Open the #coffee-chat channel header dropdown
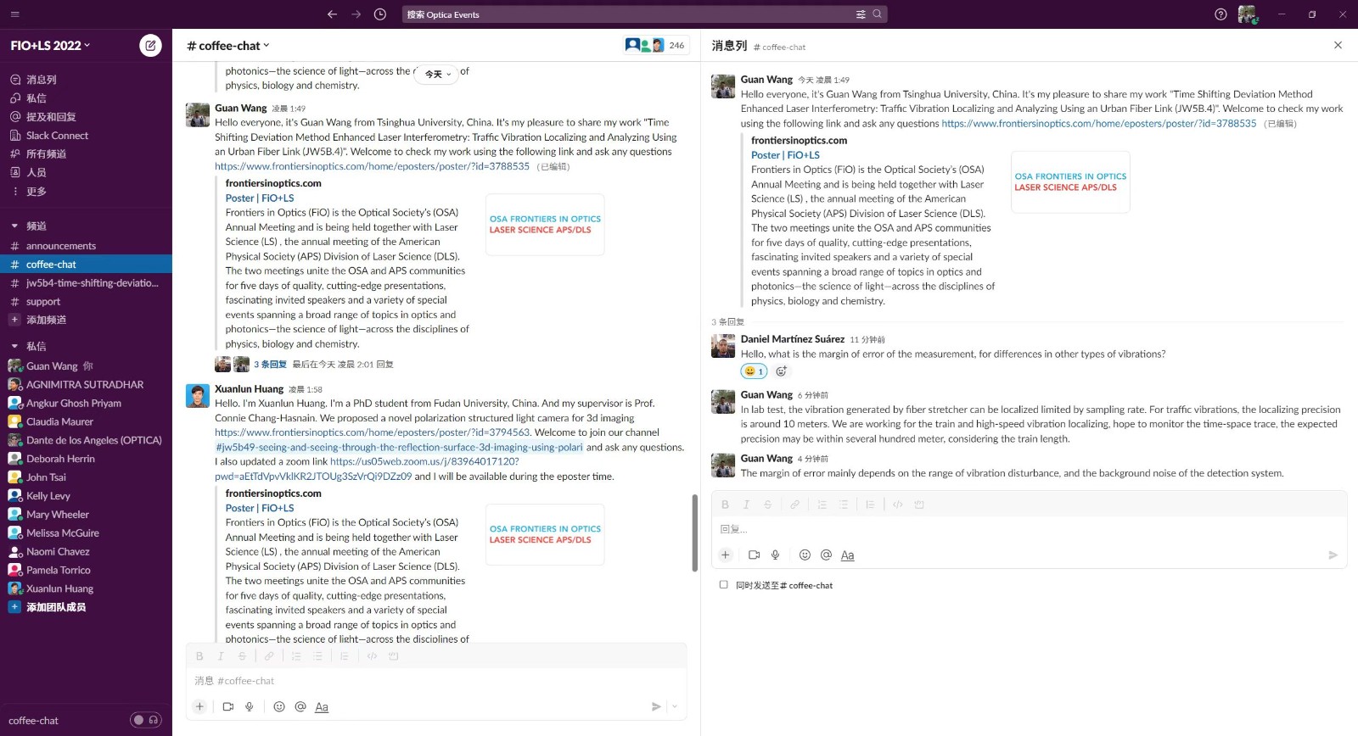Screen dimensions: 1358x736 [x=228, y=46]
